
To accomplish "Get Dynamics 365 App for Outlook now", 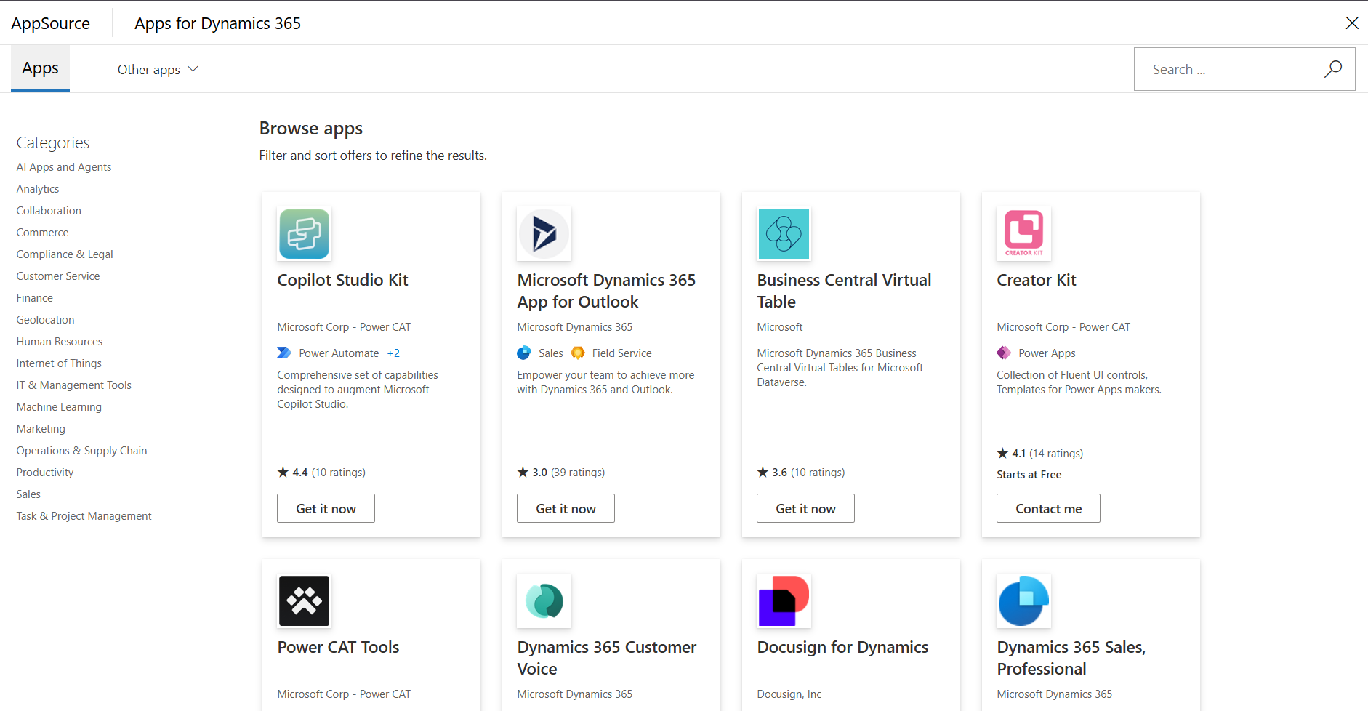I will pos(566,509).
